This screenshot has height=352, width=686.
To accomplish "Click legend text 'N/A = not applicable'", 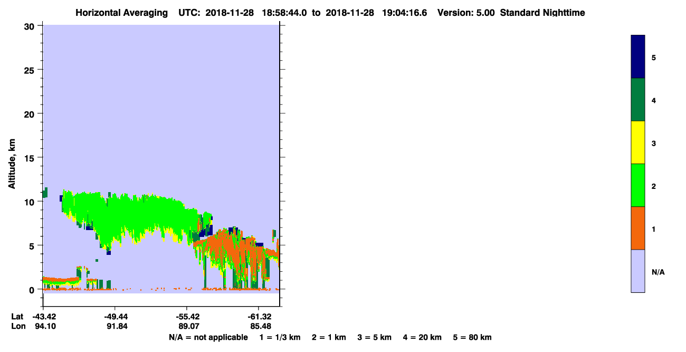I will [x=208, y=338].
